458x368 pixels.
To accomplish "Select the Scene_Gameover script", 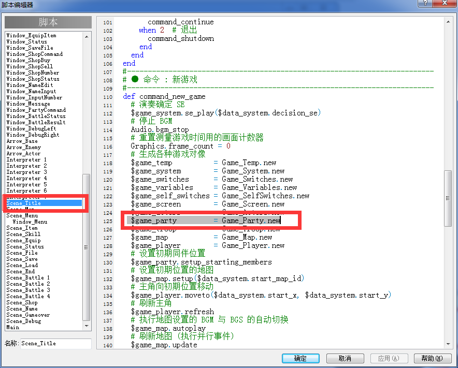I will point(28,315).
